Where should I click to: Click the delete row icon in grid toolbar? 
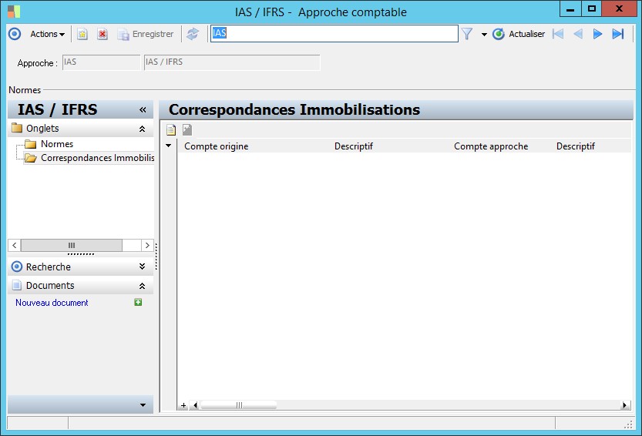pos(187,129)
